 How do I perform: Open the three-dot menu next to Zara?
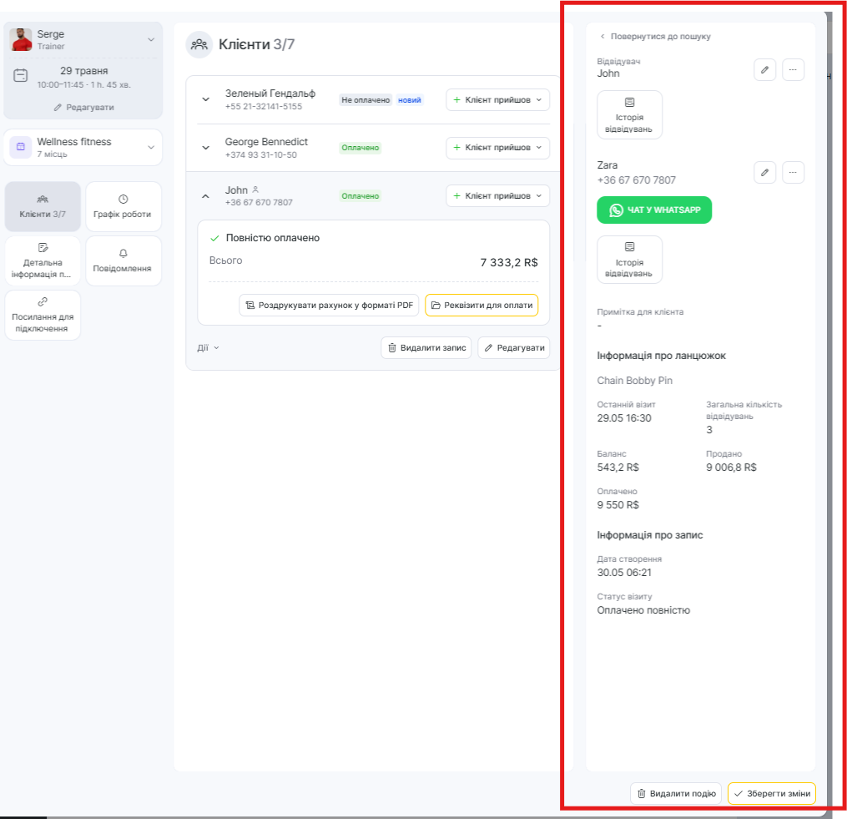(x=793, y=173)
